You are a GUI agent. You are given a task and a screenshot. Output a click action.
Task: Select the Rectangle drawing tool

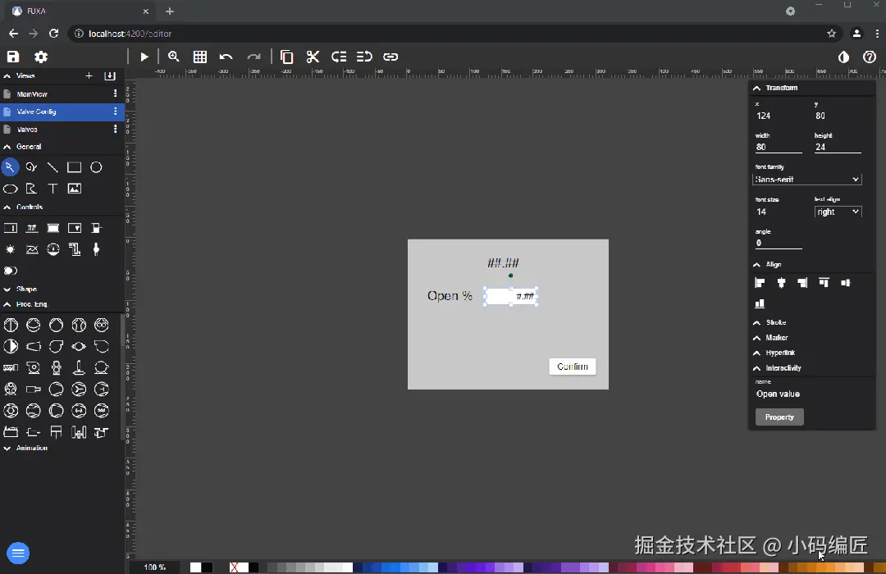[x=74, y=167]
